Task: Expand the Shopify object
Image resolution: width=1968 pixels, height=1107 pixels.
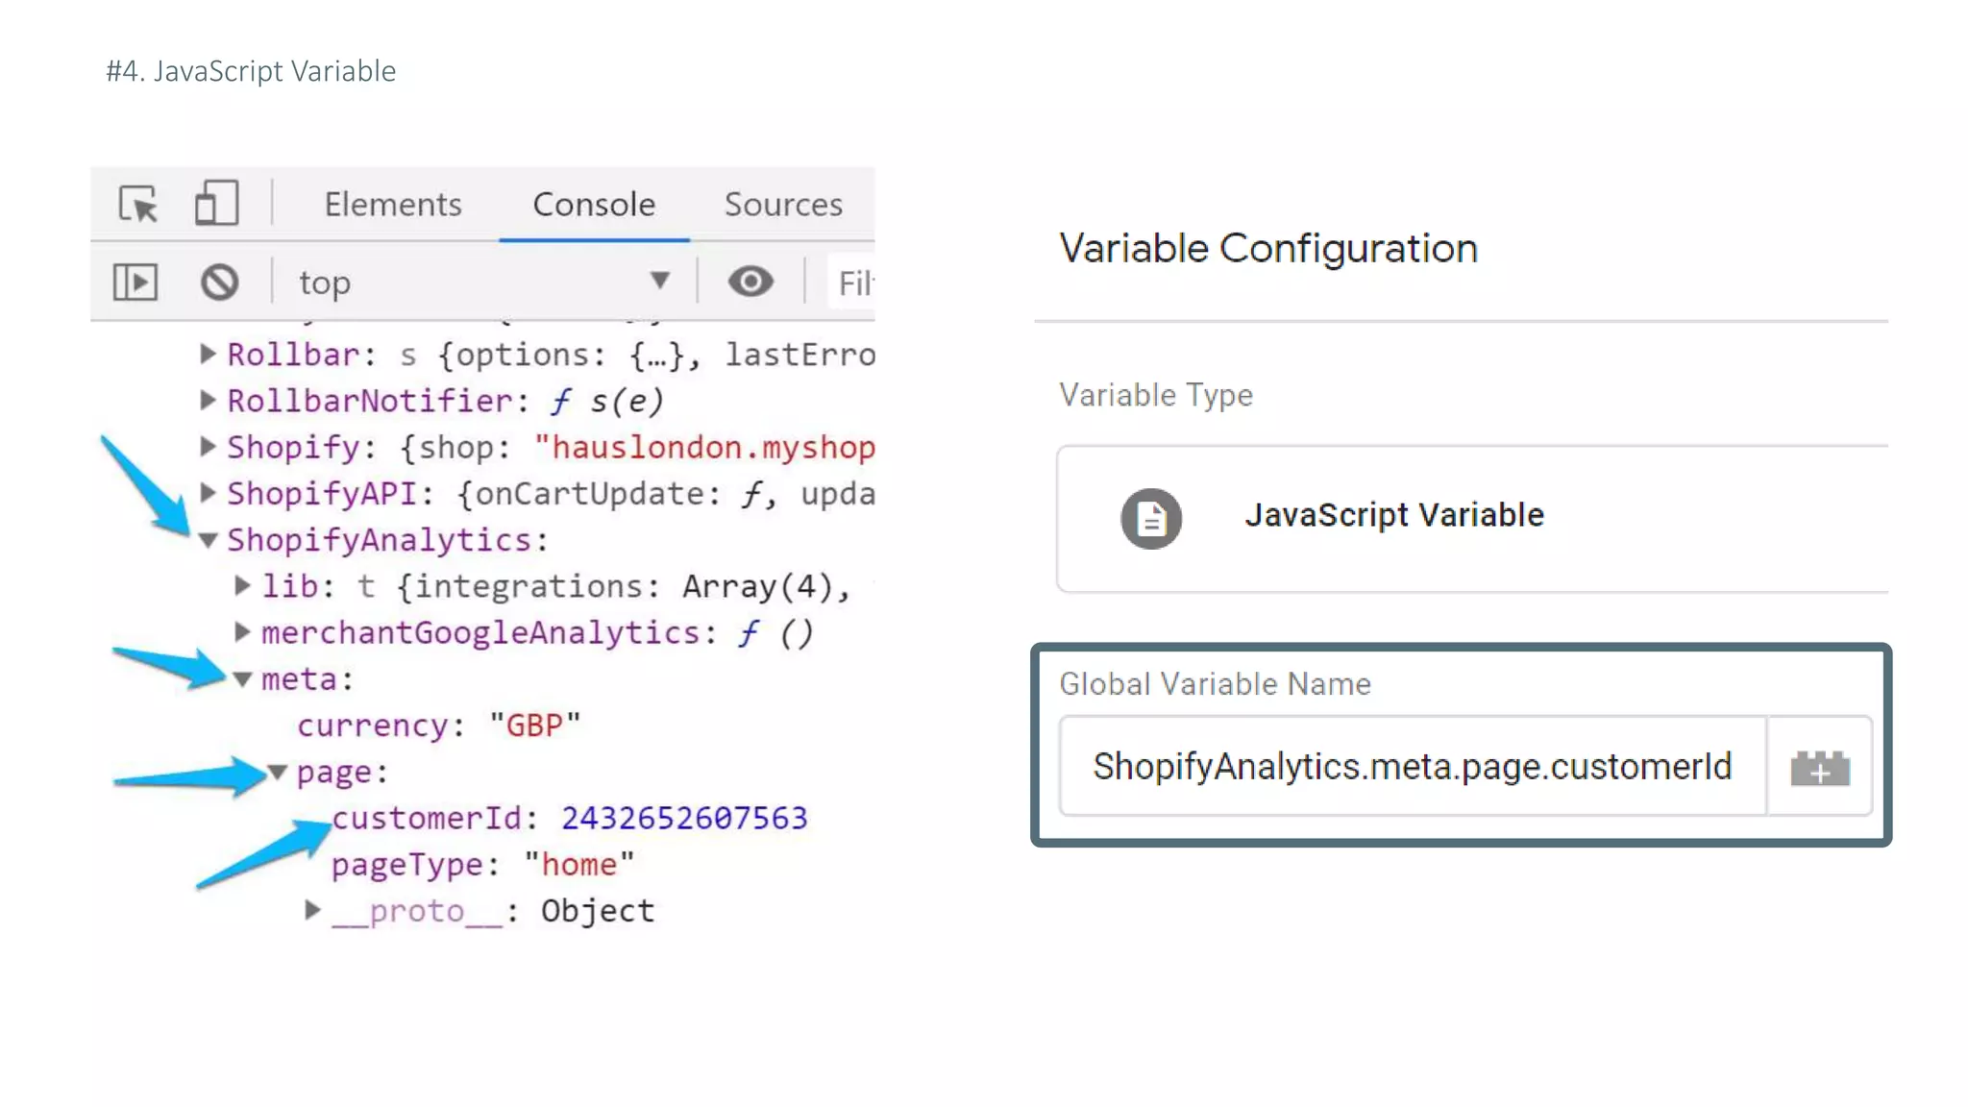Action: (207, 446)
